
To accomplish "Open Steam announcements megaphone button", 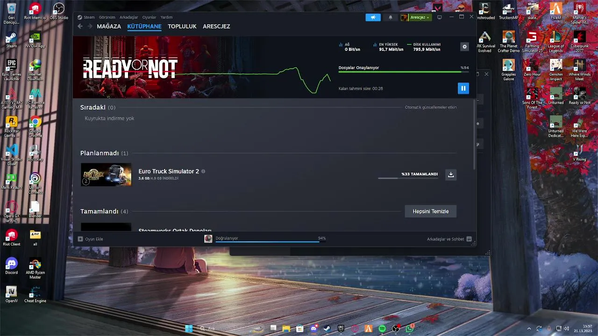I will pos(373,17).
